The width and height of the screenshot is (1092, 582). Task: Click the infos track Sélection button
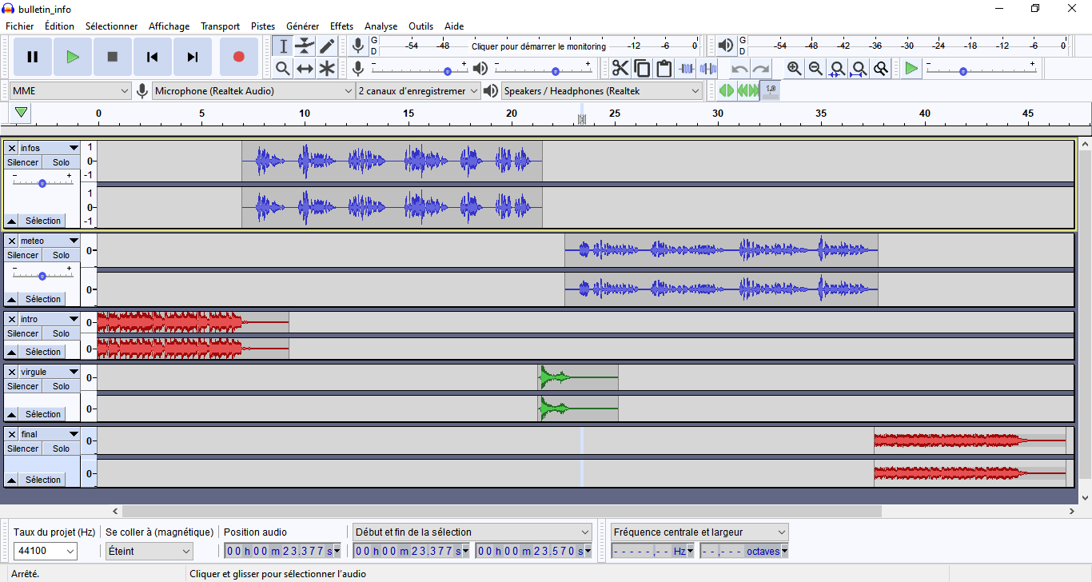(42, 221)
